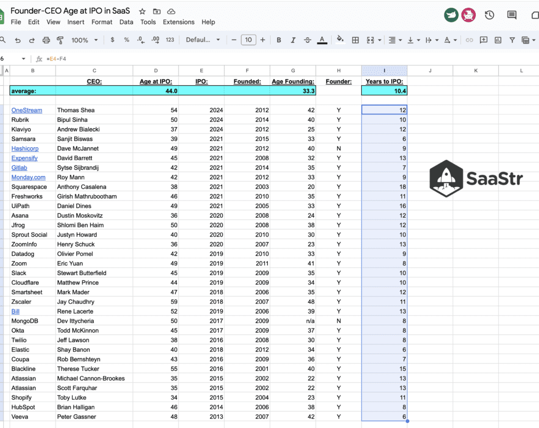This screenshot has height=428, width=539.
Task: Select the Paint format roller icon
Action: 60,40
